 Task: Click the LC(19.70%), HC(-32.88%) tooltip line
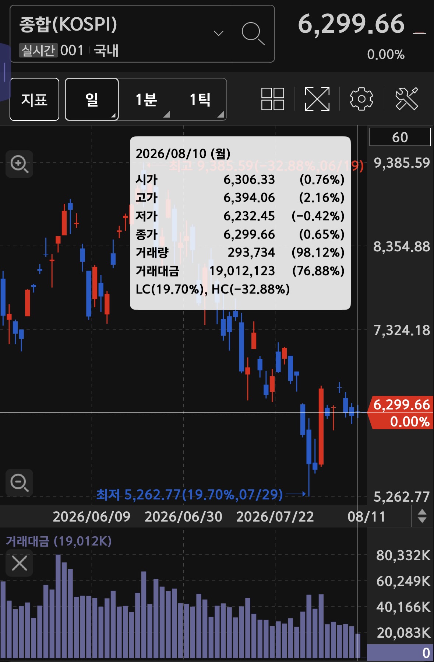pos(213,289)
